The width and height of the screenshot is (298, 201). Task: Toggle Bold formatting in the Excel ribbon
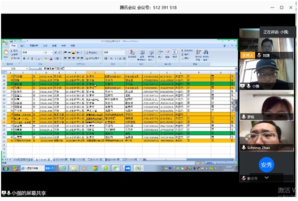[24, 59]
